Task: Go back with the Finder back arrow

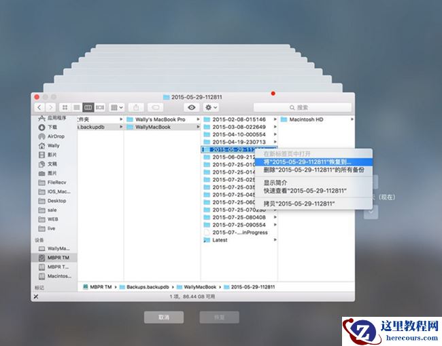Action: [x=39, y=107]
